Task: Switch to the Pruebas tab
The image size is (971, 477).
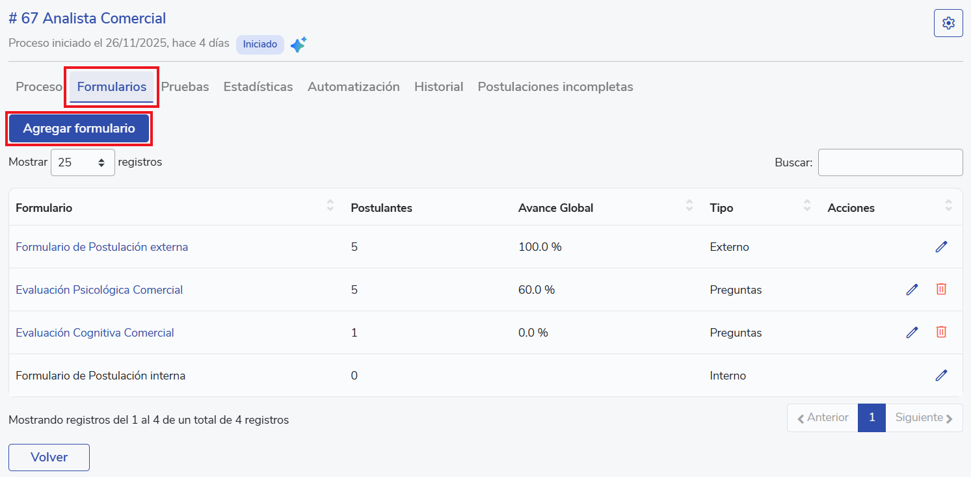Action: tap(185, 86)
